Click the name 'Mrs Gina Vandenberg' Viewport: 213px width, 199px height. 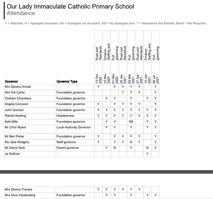pyautogui.click(x=20, y=195)
